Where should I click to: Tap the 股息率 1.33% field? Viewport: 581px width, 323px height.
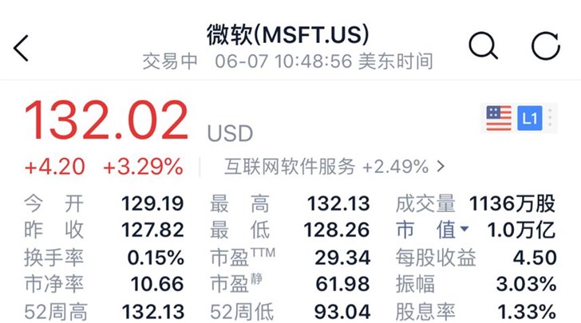[x=476, y=312]
